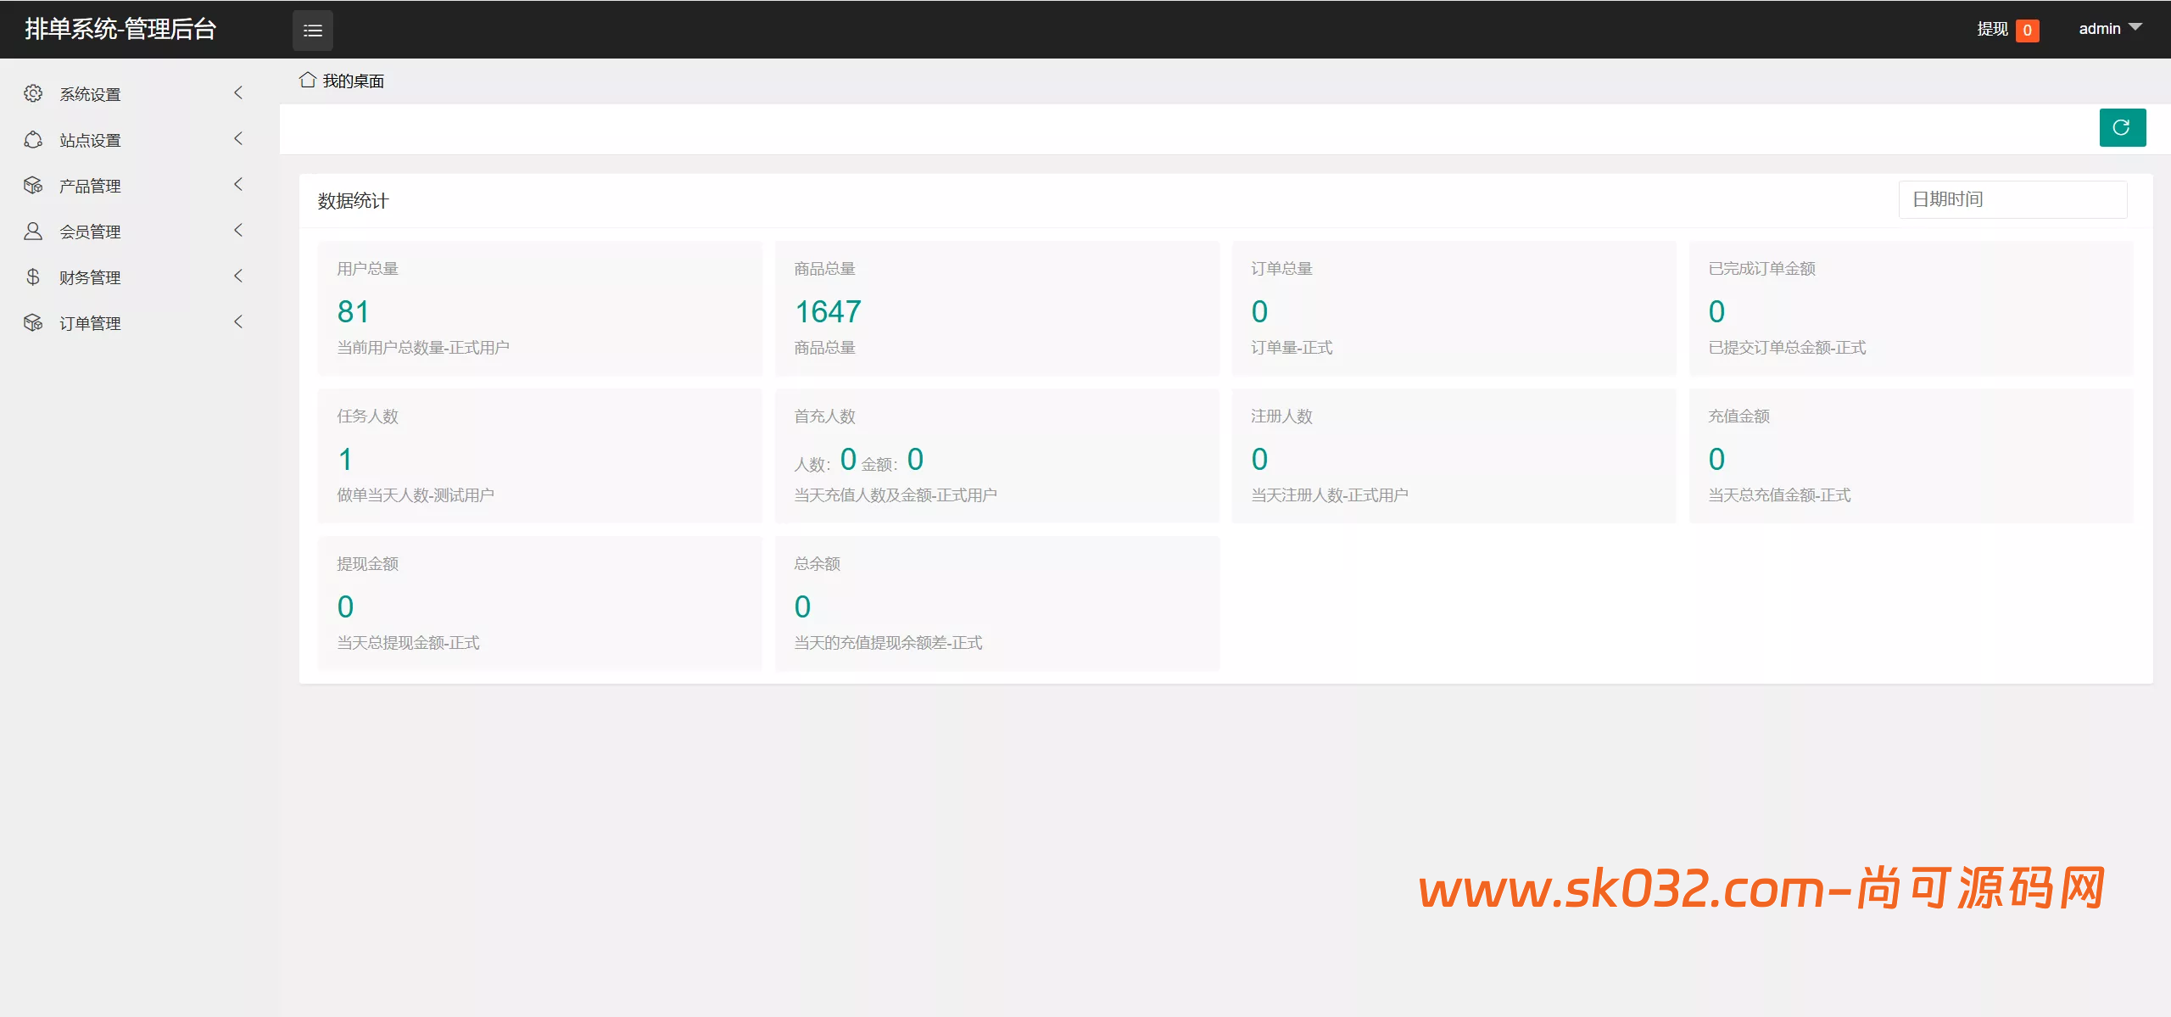
Task: Click the orange withdrawal count badge
Action: 2027,31
